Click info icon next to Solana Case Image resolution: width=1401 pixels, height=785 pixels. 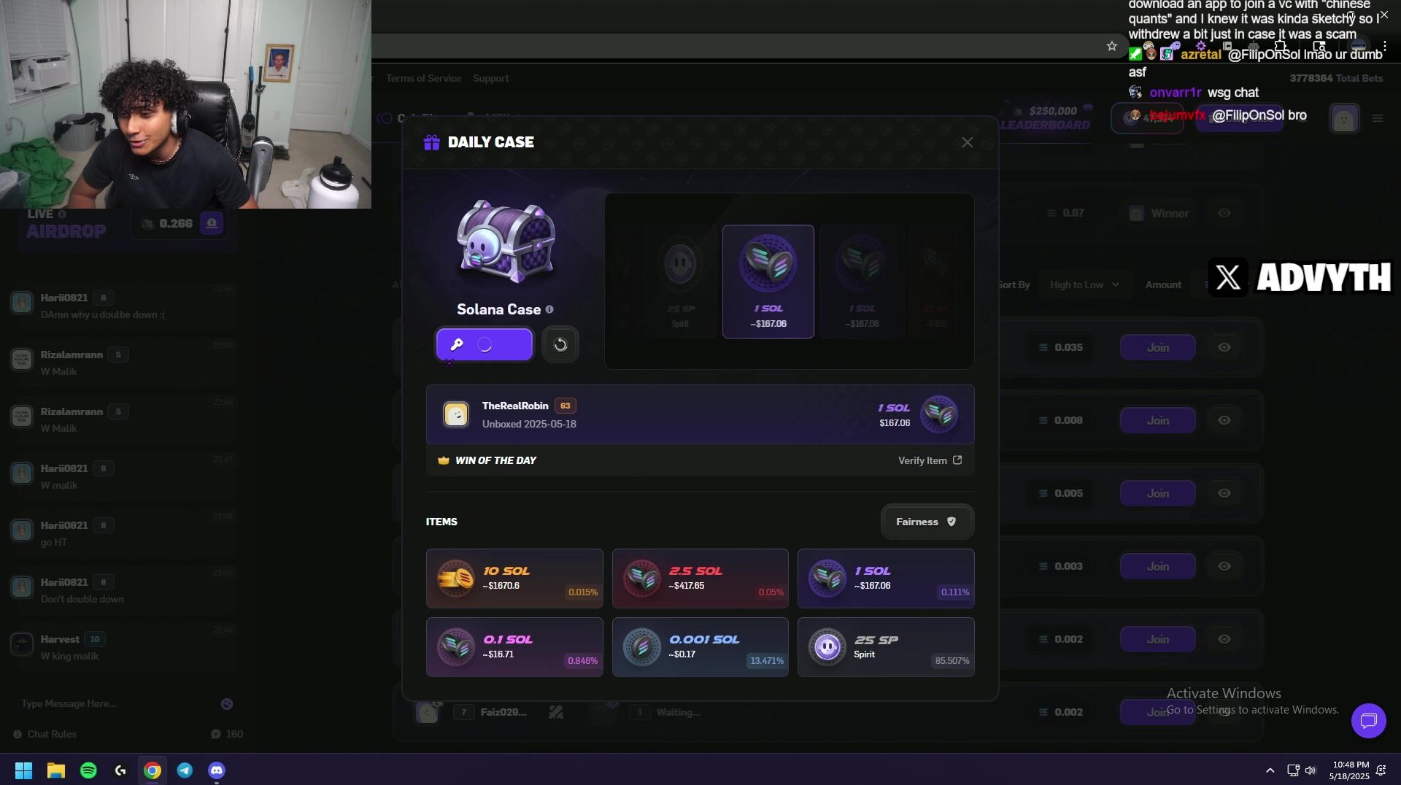tap(549, 309)
